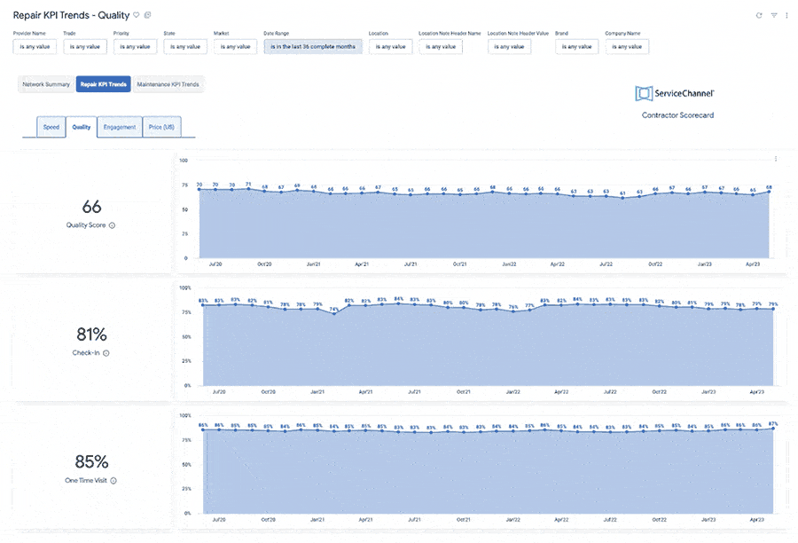798x543 pixels.
Task: Select the Speed sub-tab
Action: click(51, 127)
